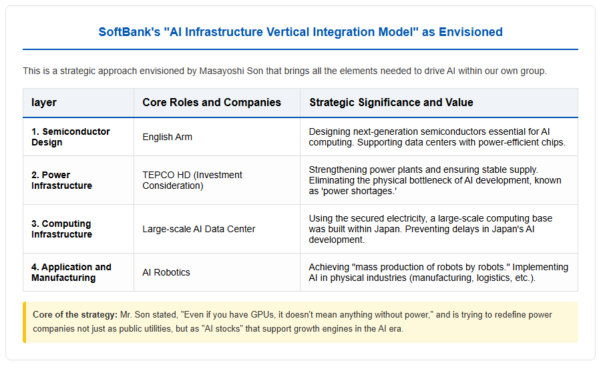This screenshot has width=601, height=371.
Task: Click the yellow accent bar of callout
Action: point(24,322)
